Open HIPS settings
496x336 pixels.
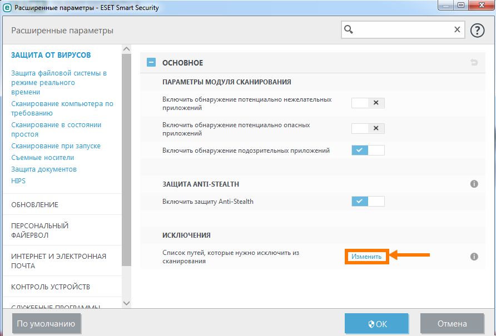[x=18, y=181]
